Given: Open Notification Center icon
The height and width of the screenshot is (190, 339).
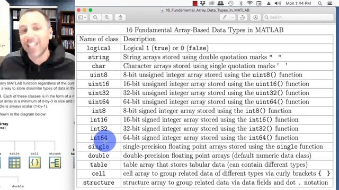Looking at the screenshot, I should pos(329,3).
